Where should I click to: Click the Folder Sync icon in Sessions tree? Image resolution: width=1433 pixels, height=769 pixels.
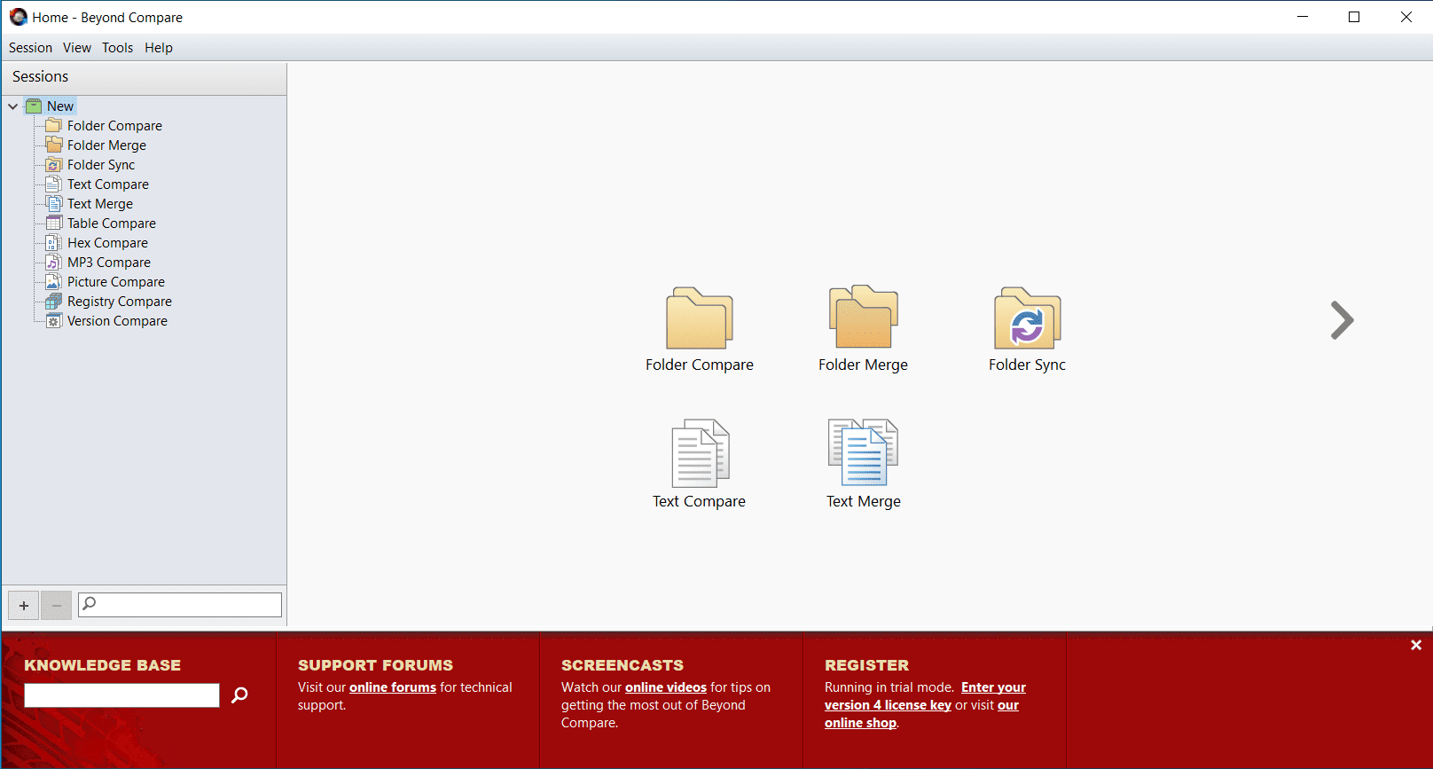(x=54, y=165)
